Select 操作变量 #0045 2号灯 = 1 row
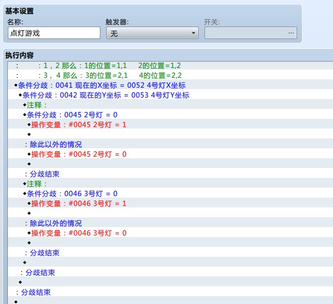 point(170,125)
